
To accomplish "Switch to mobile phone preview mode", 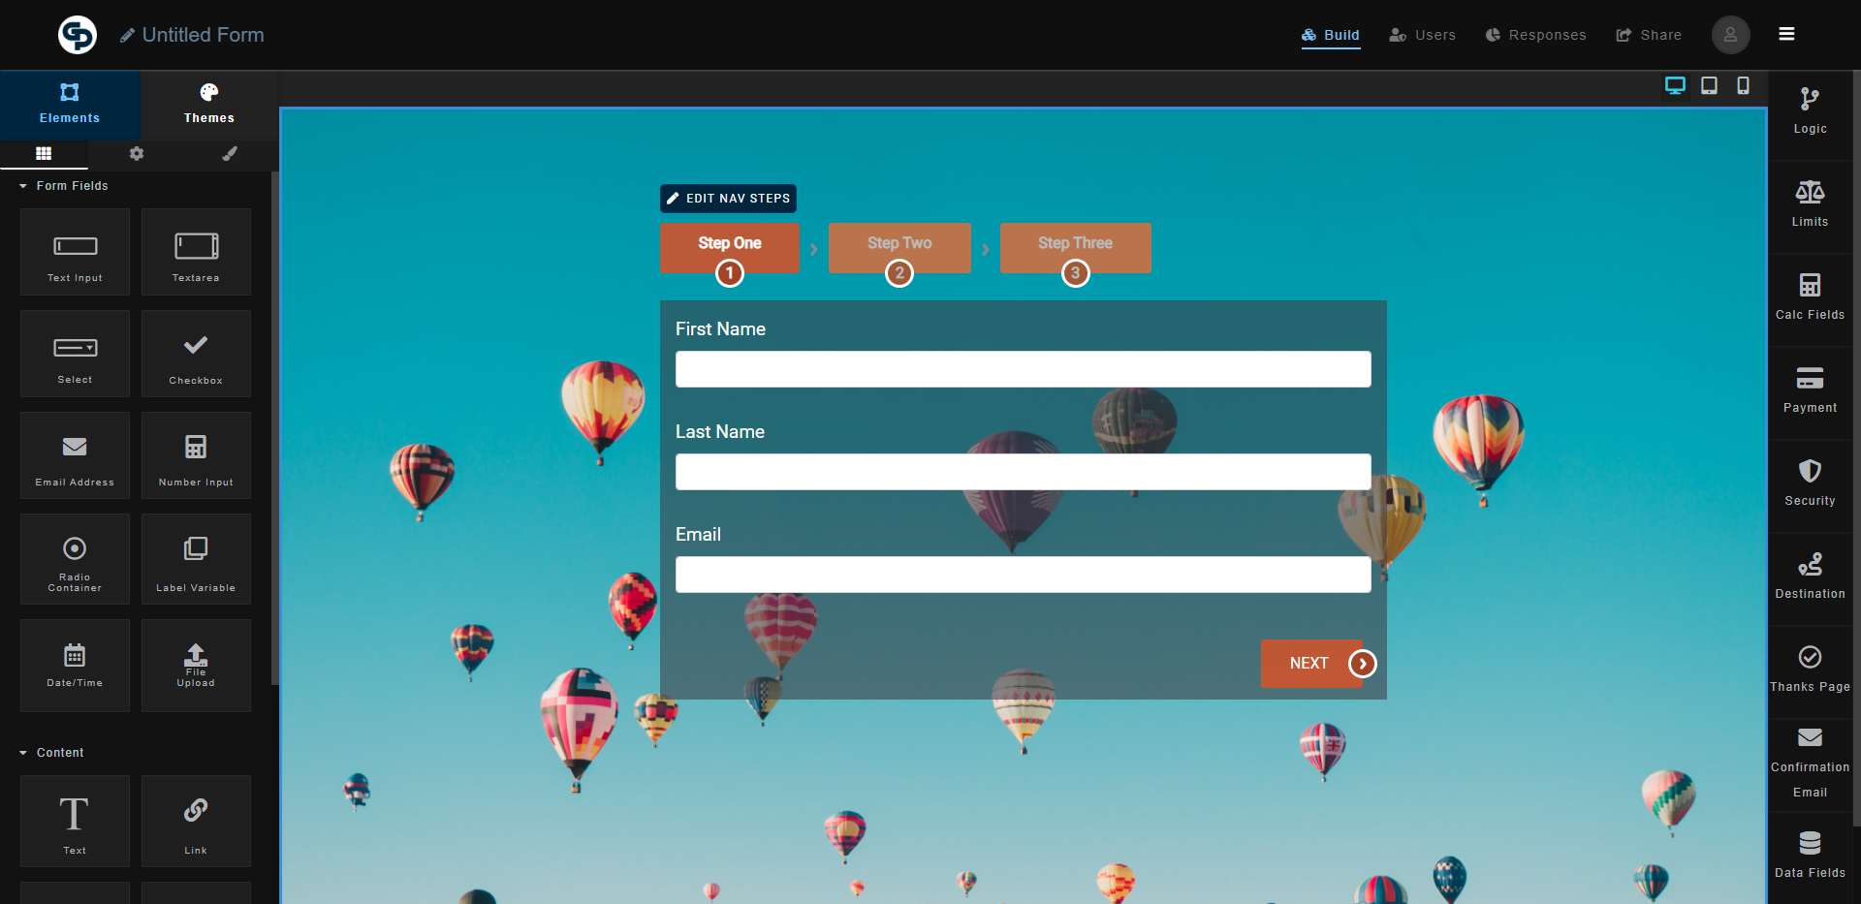I will [1743, 85].
